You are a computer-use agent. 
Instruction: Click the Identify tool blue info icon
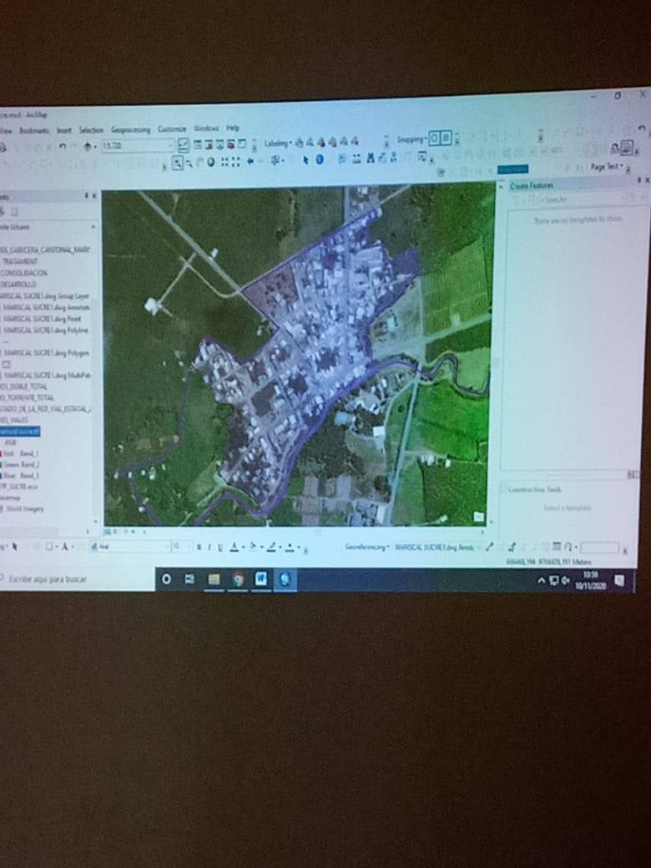319,159
